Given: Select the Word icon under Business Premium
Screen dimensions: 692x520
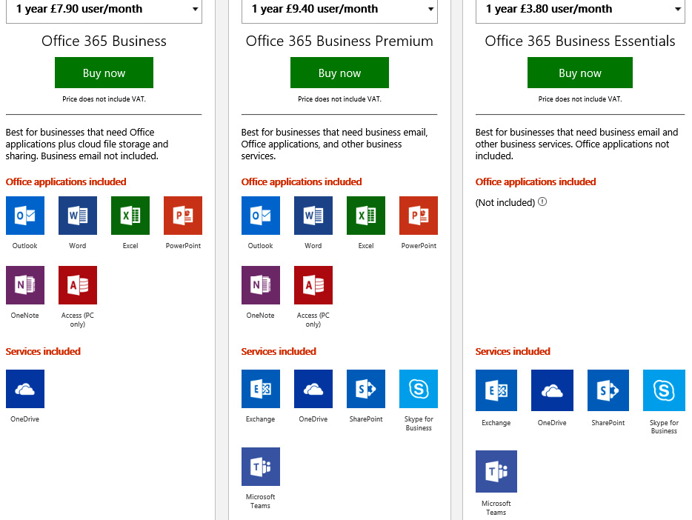Looking at the screenshot, I should pos(313,216).
